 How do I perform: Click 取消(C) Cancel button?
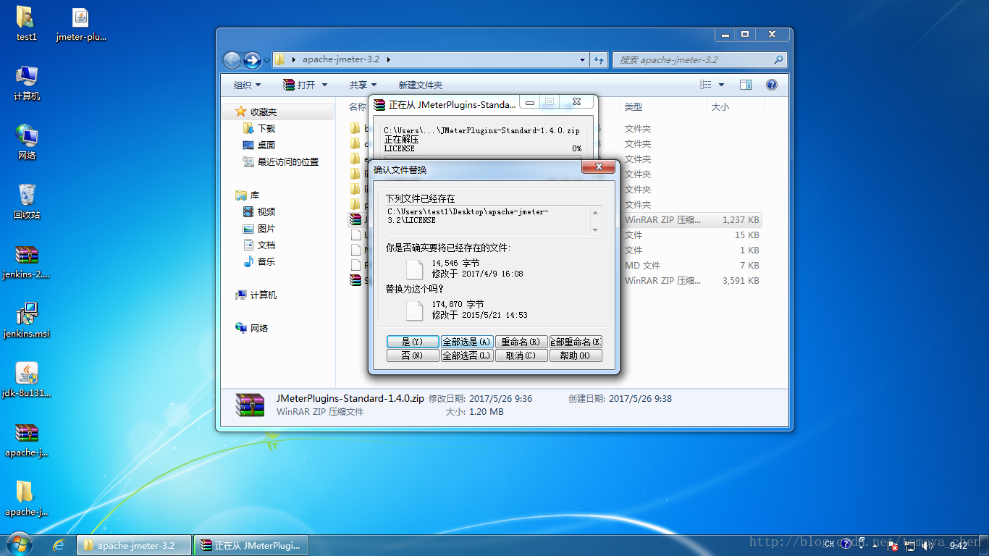click(x=521, y=355)
